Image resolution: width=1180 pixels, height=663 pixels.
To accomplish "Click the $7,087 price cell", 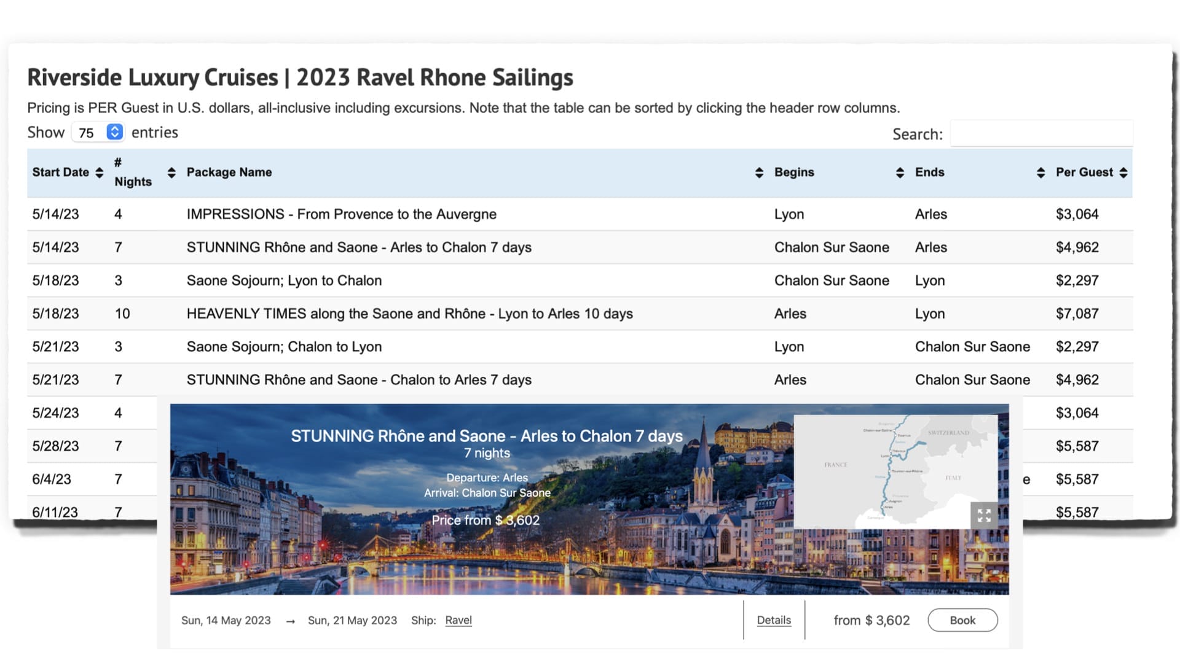I will point(1077,314).
